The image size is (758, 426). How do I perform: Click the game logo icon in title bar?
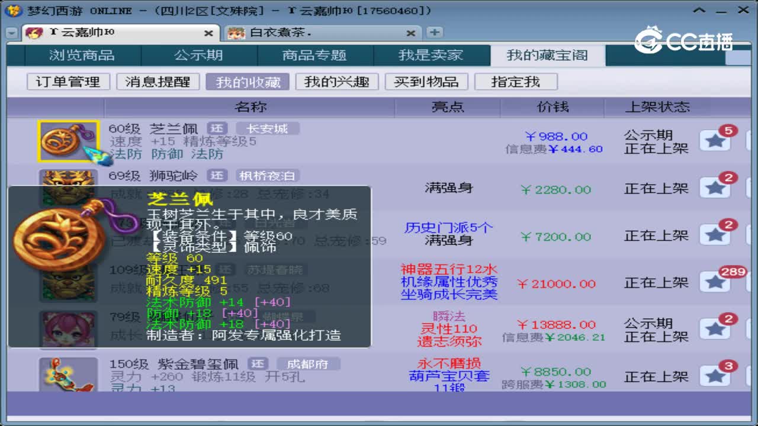coord(14,11)
